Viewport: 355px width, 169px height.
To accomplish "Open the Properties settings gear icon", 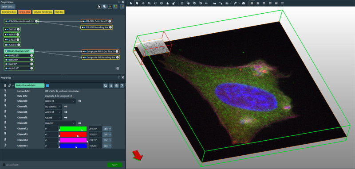I will 116,85.
